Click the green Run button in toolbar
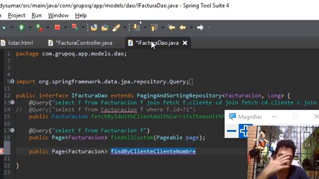The width and height of the screenshot is (319, 179). click(x=21, y=27)
